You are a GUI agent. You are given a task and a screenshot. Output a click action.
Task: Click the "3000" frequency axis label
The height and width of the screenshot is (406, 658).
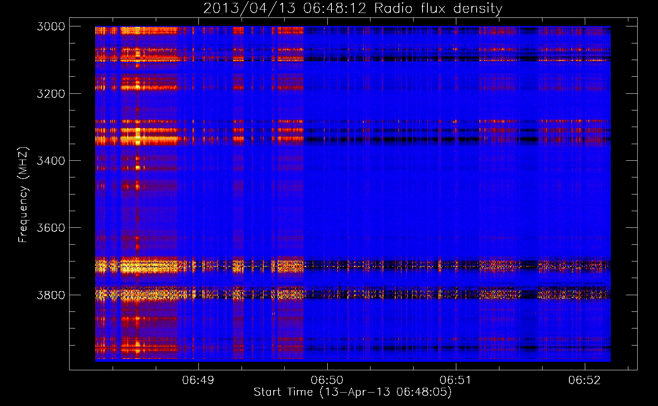coord(51,26)
